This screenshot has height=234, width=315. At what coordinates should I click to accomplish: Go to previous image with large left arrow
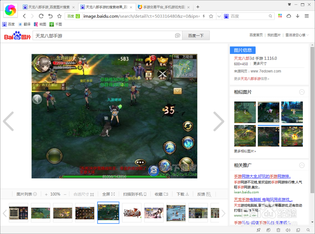point(9,121)
